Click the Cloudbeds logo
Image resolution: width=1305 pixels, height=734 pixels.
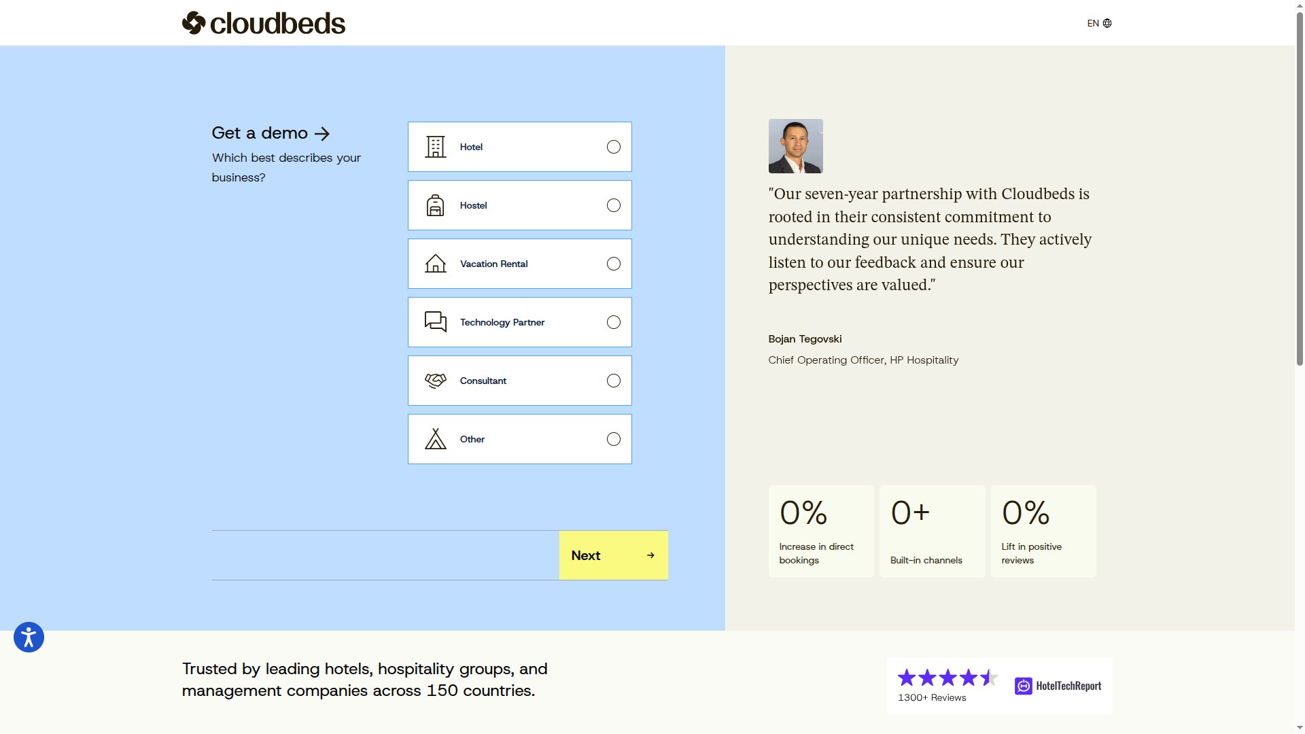[263, 22]
